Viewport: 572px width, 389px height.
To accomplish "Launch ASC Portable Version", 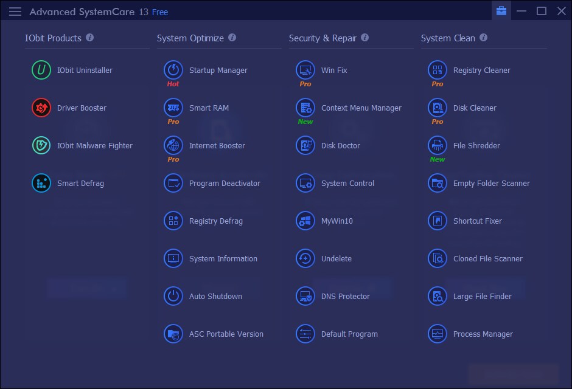I will click(226, 334).
